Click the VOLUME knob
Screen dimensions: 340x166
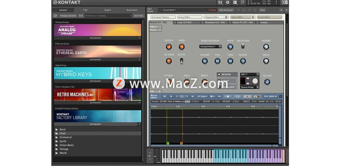pos(205,61)
